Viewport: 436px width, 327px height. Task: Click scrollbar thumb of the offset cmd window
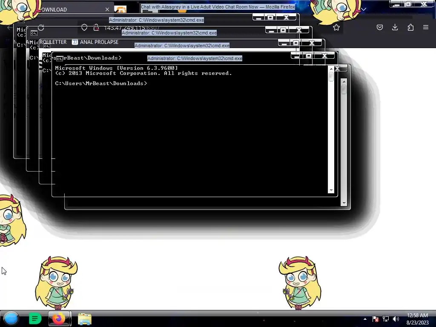pos(344,89)
